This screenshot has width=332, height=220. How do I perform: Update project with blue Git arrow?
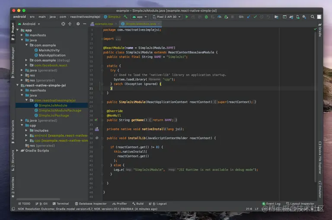coord(249,17)
